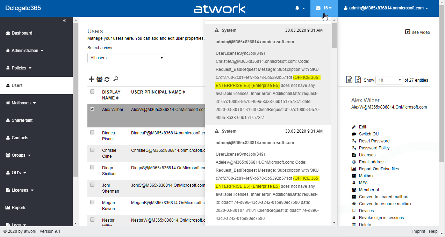Sort by User Principal Name column

(158, 92)
